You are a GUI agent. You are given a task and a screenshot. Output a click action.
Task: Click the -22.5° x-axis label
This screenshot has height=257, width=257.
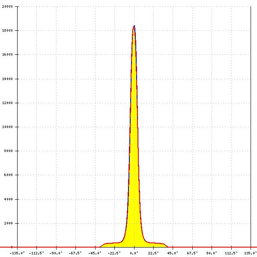(x=114, y=253)
